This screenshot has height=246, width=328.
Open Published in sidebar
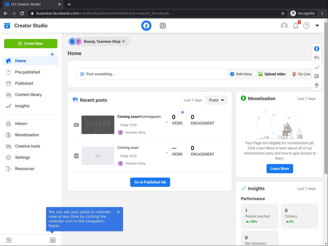tap(31, 83)
